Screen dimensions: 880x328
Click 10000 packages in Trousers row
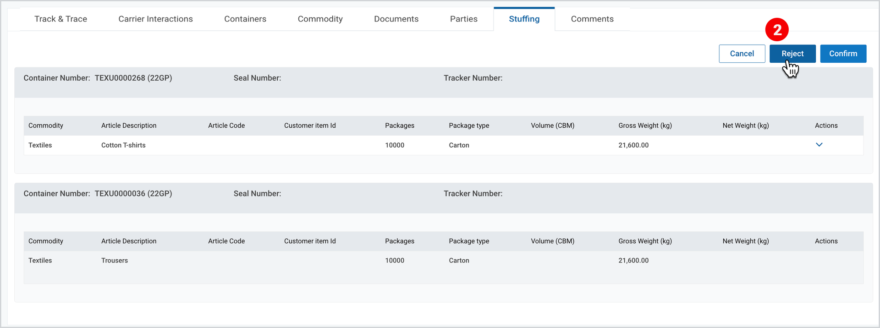394,261
